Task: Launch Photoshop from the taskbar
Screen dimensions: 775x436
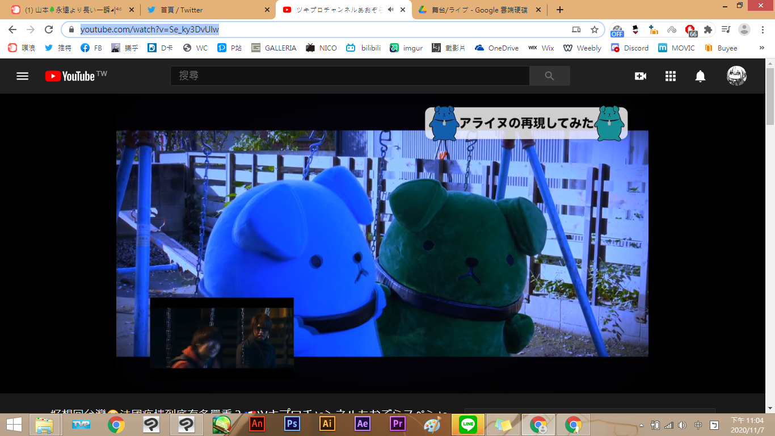Action: [292, 424]
